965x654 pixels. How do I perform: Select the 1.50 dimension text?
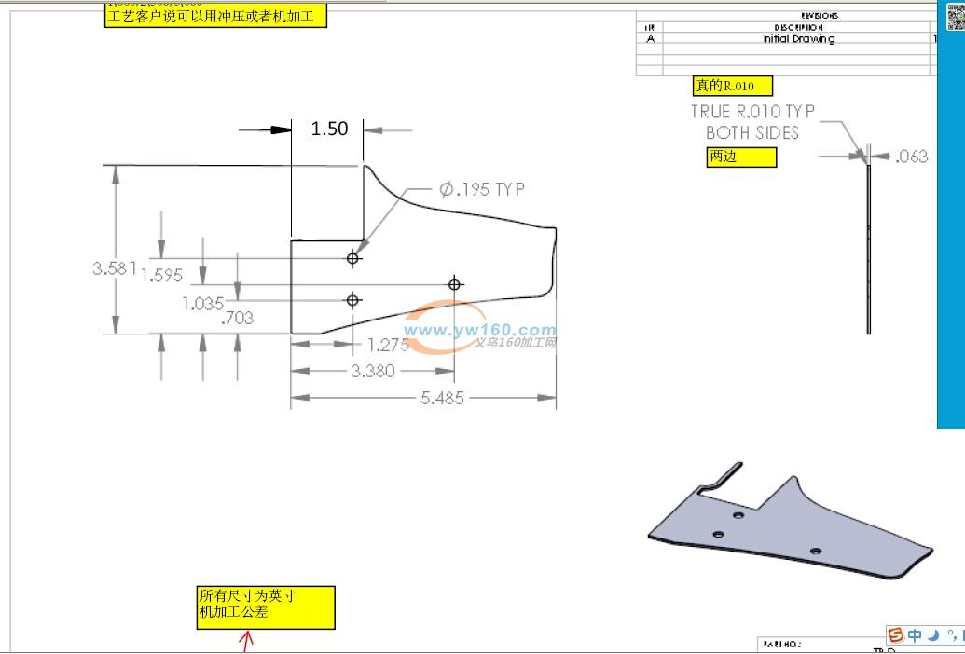tap(329, 129)
